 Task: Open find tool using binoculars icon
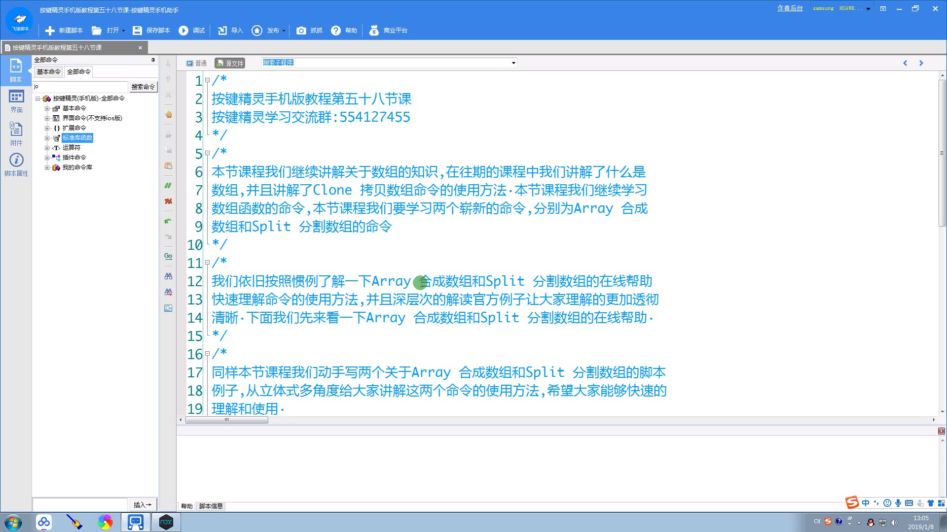tap(168, 276)
